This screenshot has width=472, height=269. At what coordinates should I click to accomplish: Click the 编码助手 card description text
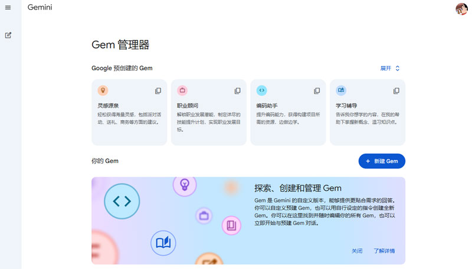point(288,118)
